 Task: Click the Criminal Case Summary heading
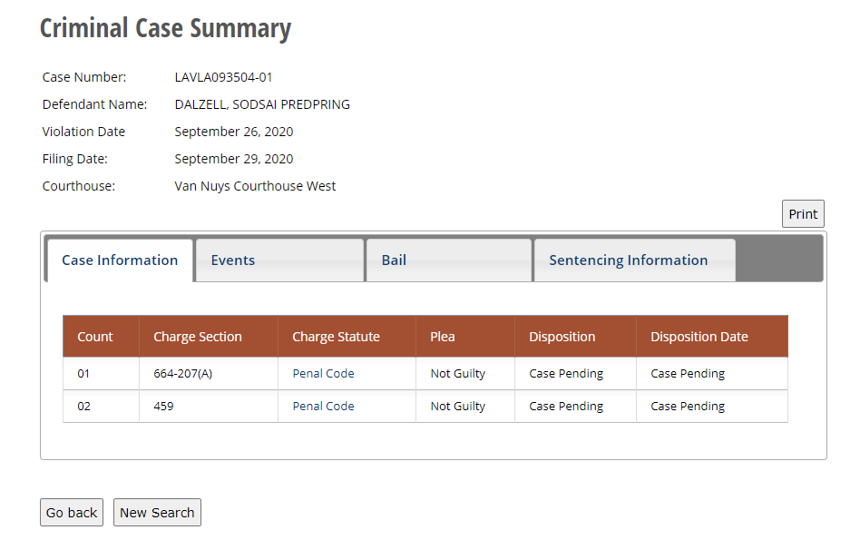point(165,28)
